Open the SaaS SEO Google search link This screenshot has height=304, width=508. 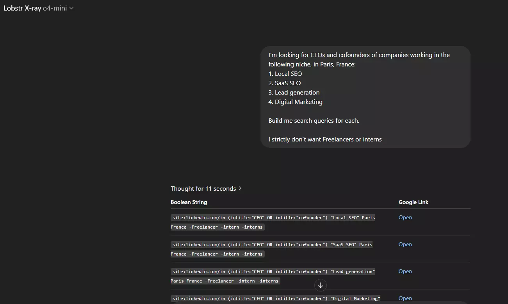(405, 244)
